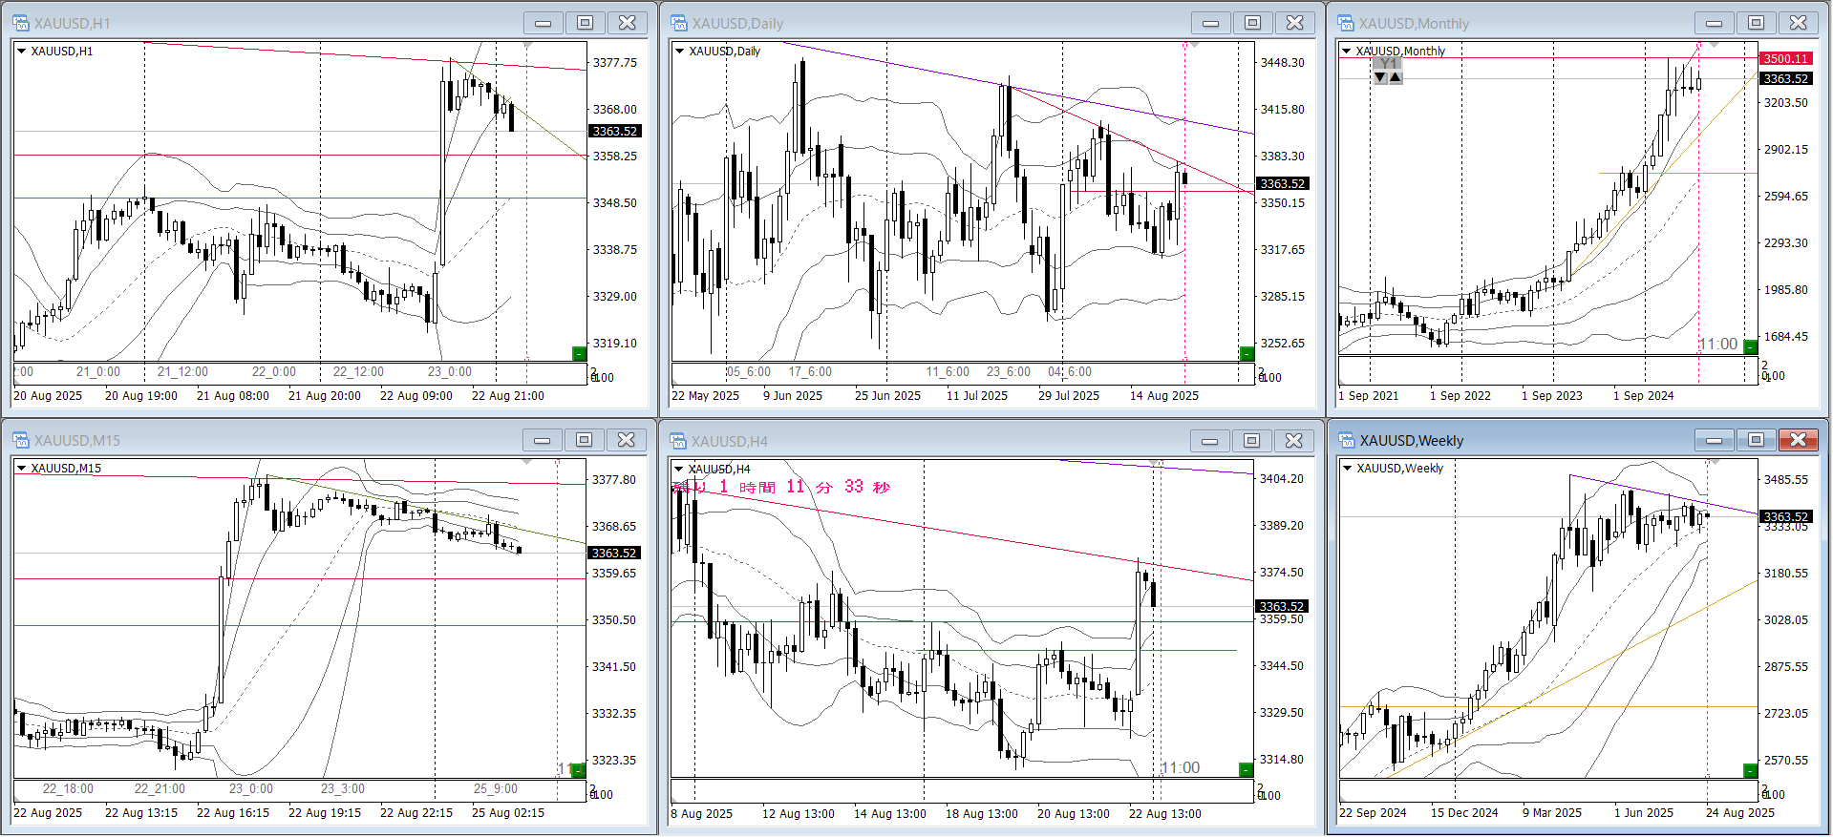Click the chart shift triangle on H1 chart

[x=527, y=46]
